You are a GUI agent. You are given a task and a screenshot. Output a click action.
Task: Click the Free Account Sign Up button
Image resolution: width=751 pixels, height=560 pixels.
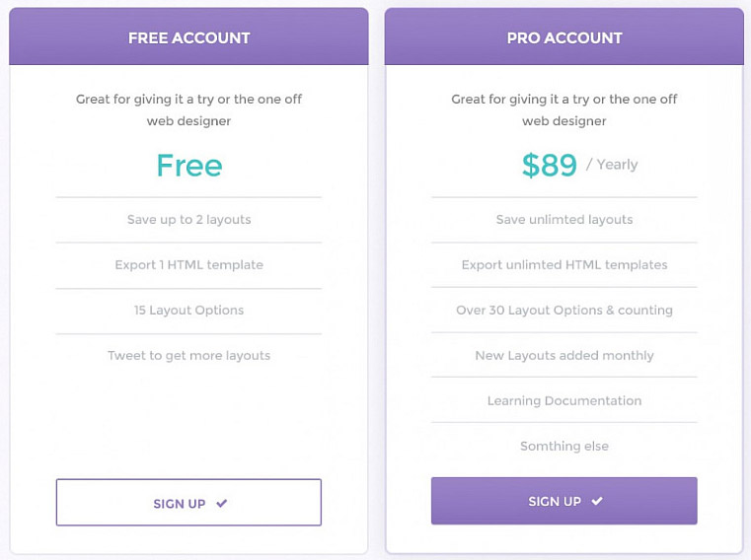click(188, 503)
